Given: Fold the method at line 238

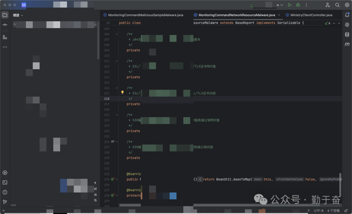Looking at the screenshot, I should click(117, 195).
